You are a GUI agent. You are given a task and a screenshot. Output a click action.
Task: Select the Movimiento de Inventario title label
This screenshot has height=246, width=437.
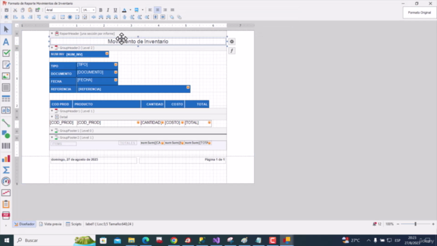[138, 42]
